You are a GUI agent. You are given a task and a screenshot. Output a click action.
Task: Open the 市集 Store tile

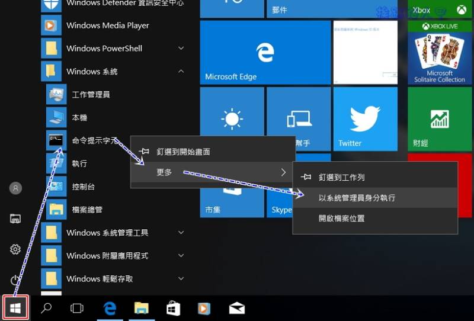(x=232, y=203)
